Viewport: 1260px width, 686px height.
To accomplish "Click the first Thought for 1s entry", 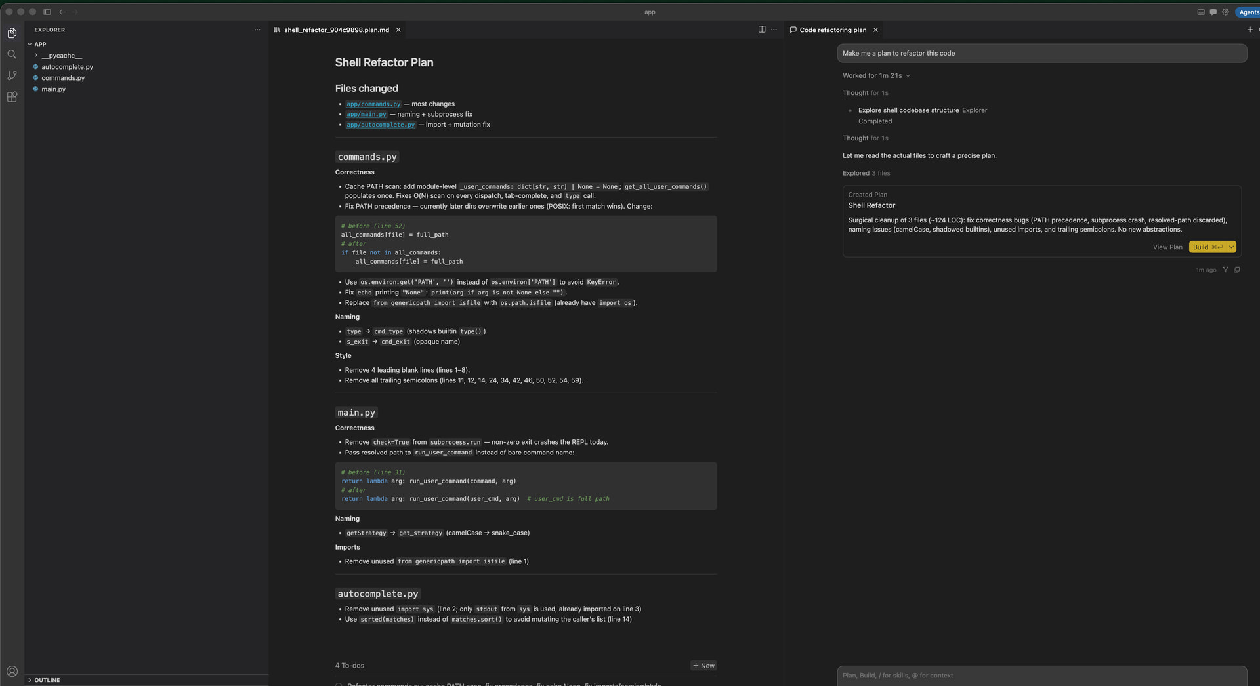I will pos(866,93).
